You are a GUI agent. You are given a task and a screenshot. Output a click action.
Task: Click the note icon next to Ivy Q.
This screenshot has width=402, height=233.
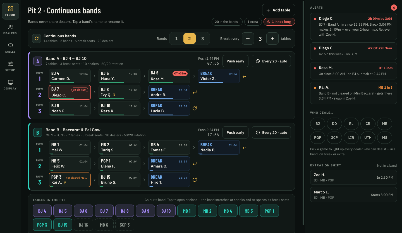tap(114, 95)
